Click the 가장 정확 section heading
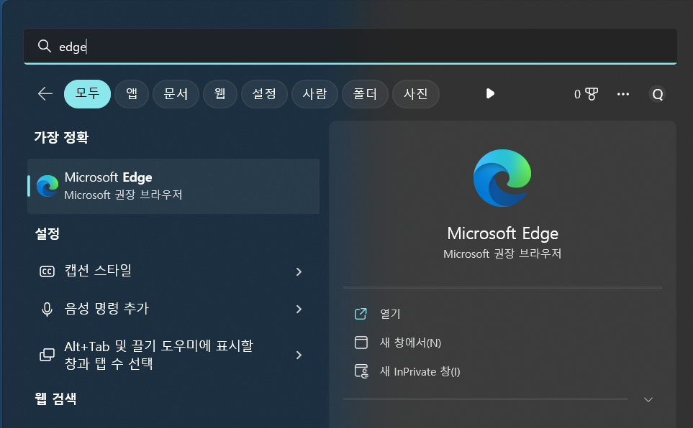Viewport: 693px width, 428px height. 61,137
